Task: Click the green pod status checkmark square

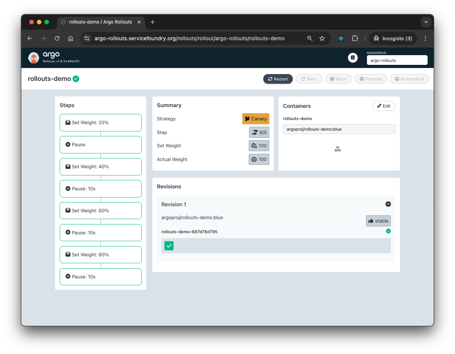Action: [x=169, y=246]
